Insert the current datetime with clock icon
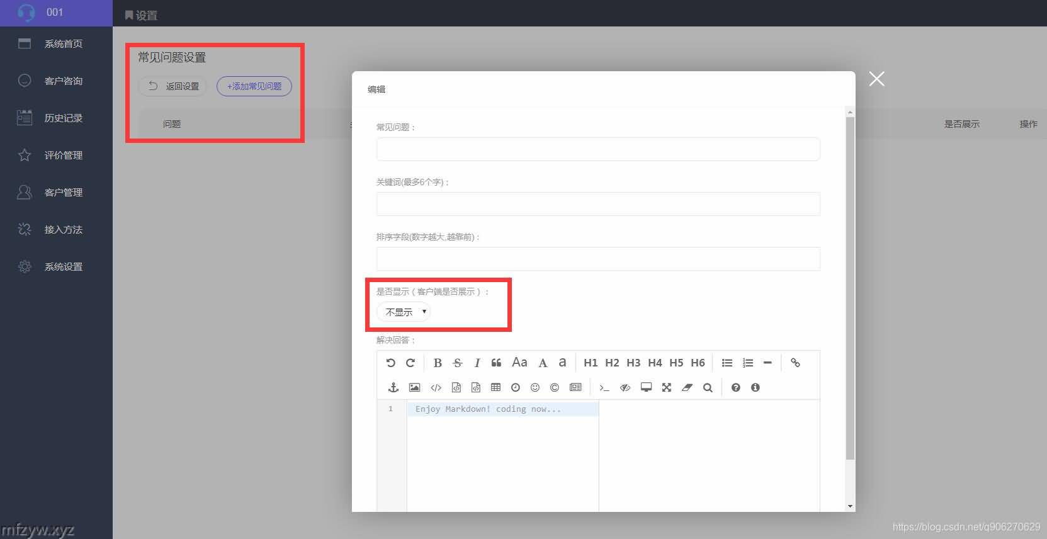 [x=516, y=387]
